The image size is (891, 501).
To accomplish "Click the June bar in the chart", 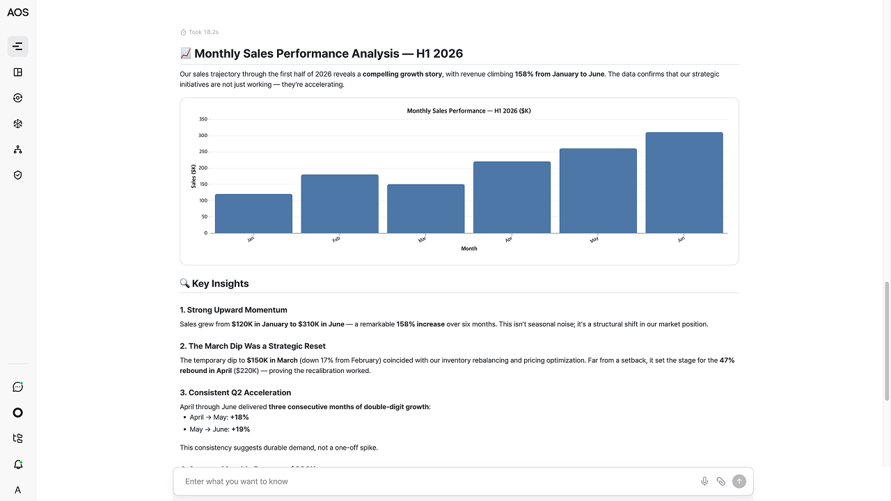I will pyautogui.click(x=684, y=183).
